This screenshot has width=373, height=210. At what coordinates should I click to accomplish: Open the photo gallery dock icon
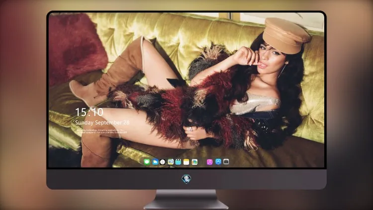click(x=194, y=162)
